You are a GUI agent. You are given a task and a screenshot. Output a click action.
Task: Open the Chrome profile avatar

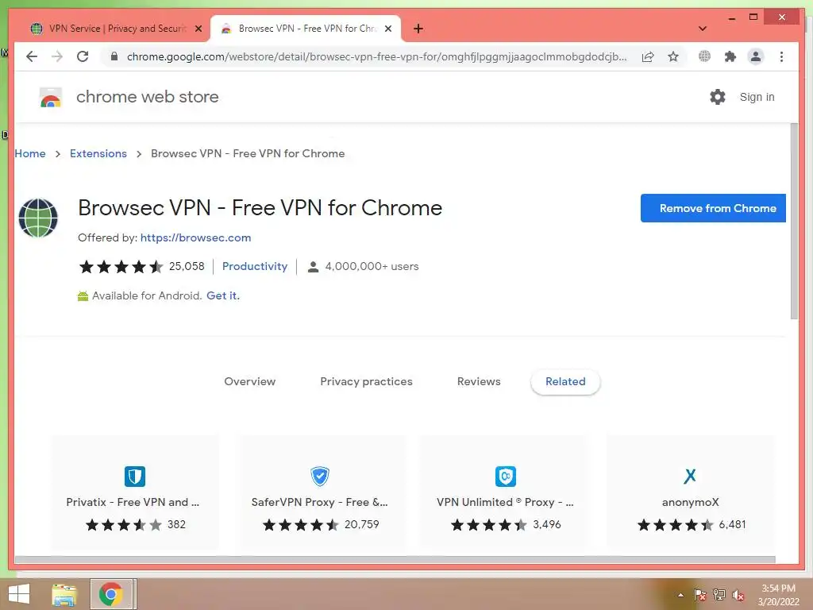point(756,56)
